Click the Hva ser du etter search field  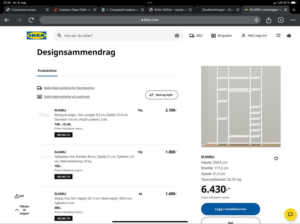(x=119, y=36)
